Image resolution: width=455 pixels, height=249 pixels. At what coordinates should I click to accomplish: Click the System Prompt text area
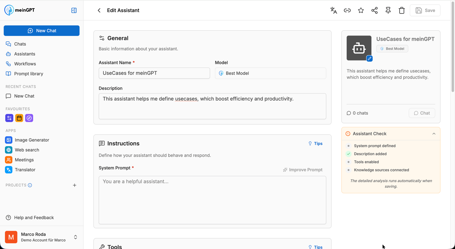pyautogui.click(x=212, y=200)
